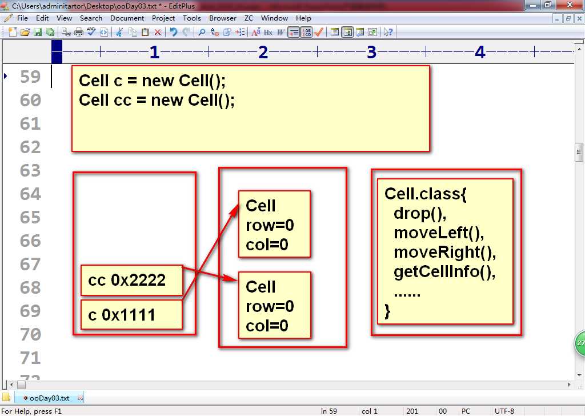The height and width of the screenshot is (416, 585).
Task: Open the Window menu
Action: tap(274, 18)
